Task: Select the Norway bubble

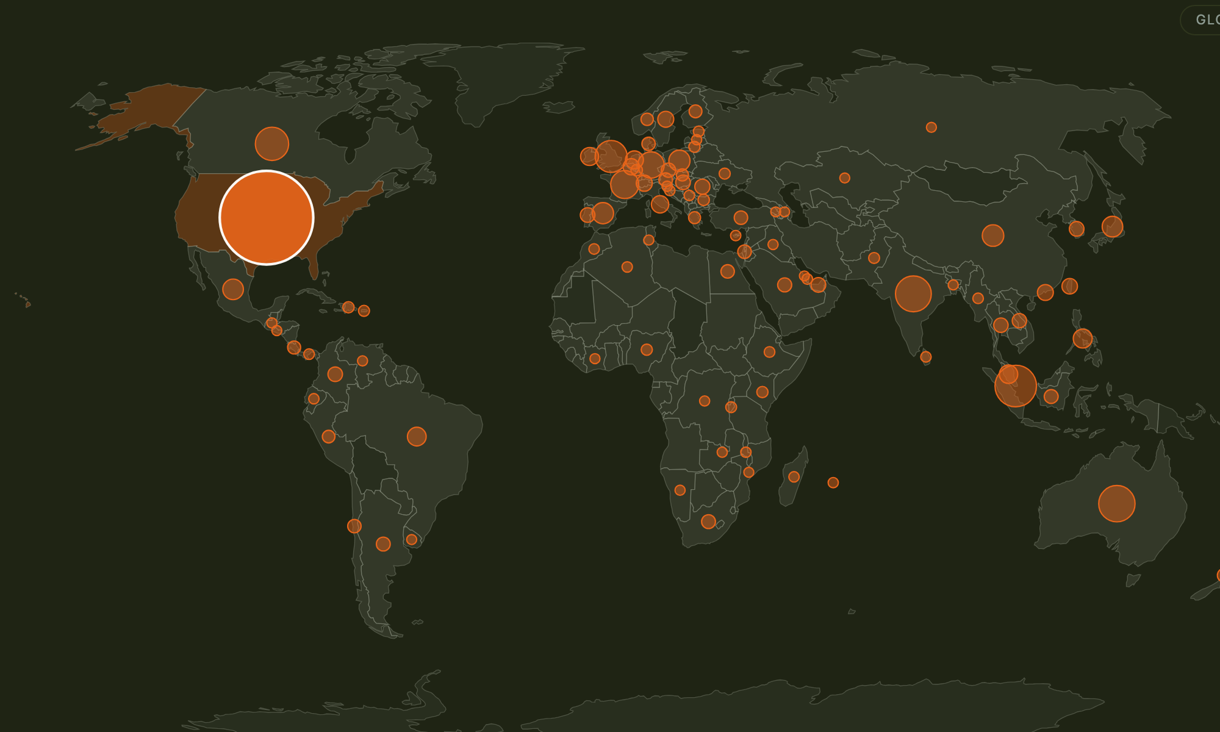Action: 647,119
